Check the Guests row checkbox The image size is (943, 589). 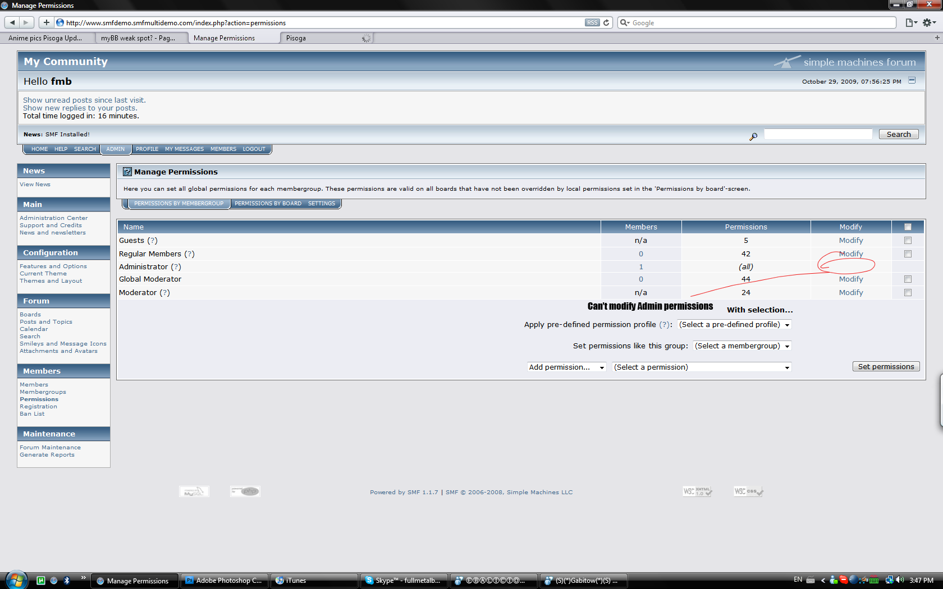(x=908, y=241)
